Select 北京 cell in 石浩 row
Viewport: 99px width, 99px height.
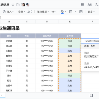pyautogui.click(x=70, y=81)
